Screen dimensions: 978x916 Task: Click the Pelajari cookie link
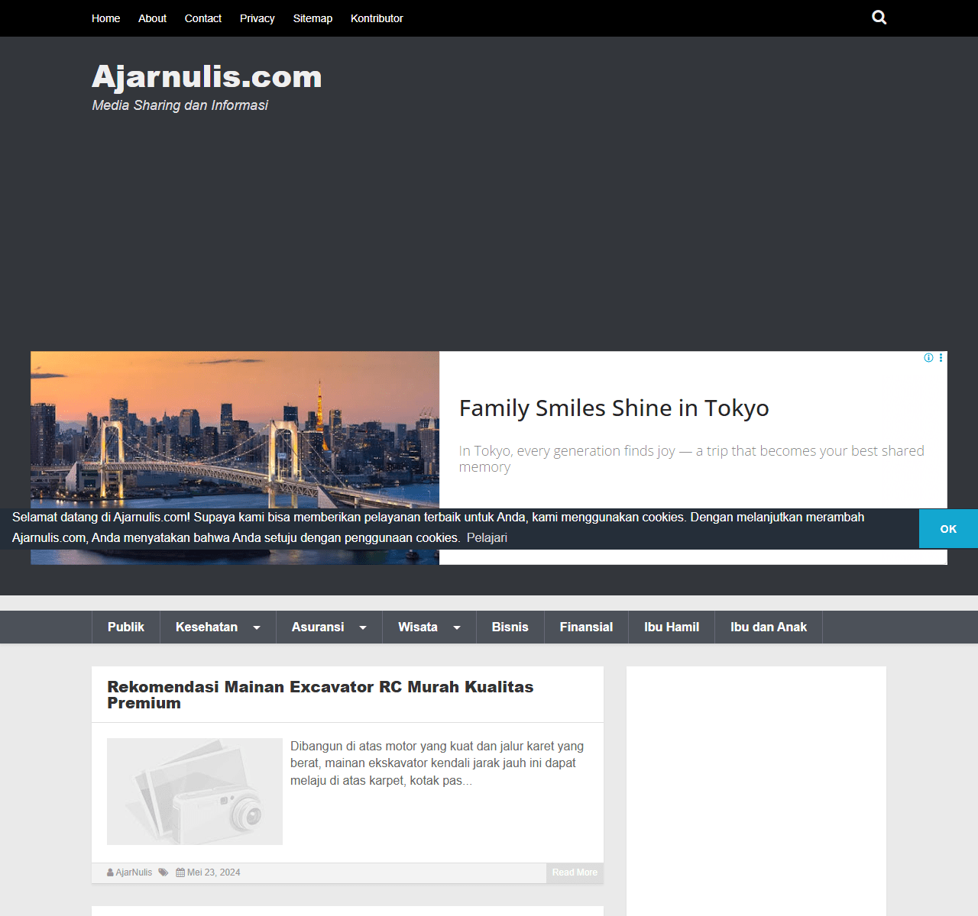click(487, 537)
